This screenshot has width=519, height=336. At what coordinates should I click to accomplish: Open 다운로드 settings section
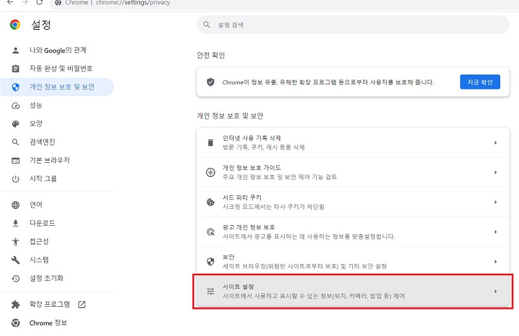(42, 223)
